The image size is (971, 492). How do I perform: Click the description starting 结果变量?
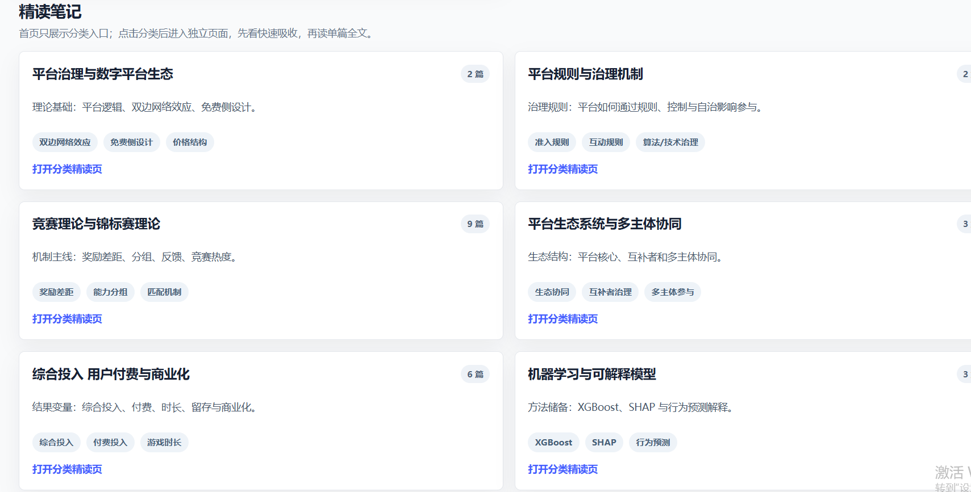pos(146,407)
